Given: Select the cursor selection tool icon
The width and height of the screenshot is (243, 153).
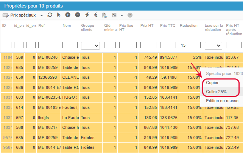Looking at the screenshot, I should [59, 15].
